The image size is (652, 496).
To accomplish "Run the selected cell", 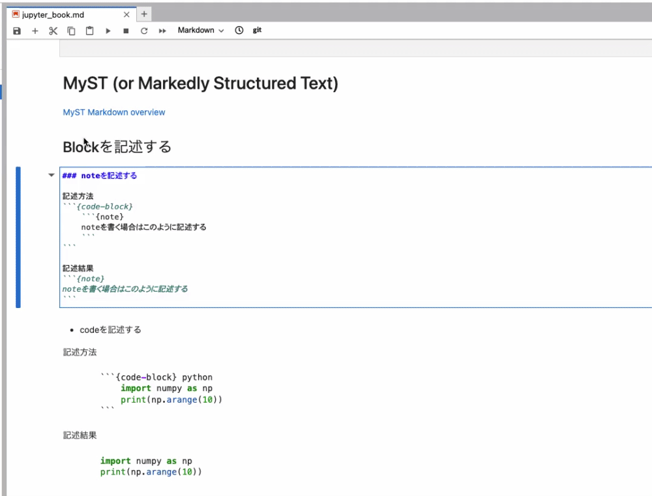I will 108,31.
